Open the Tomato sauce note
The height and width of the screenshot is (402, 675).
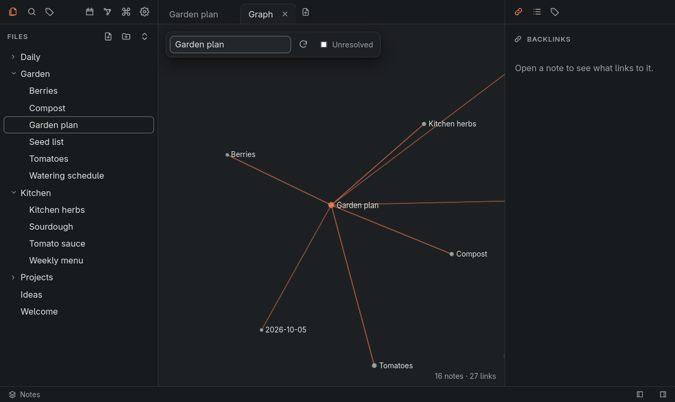click(79, 243)
